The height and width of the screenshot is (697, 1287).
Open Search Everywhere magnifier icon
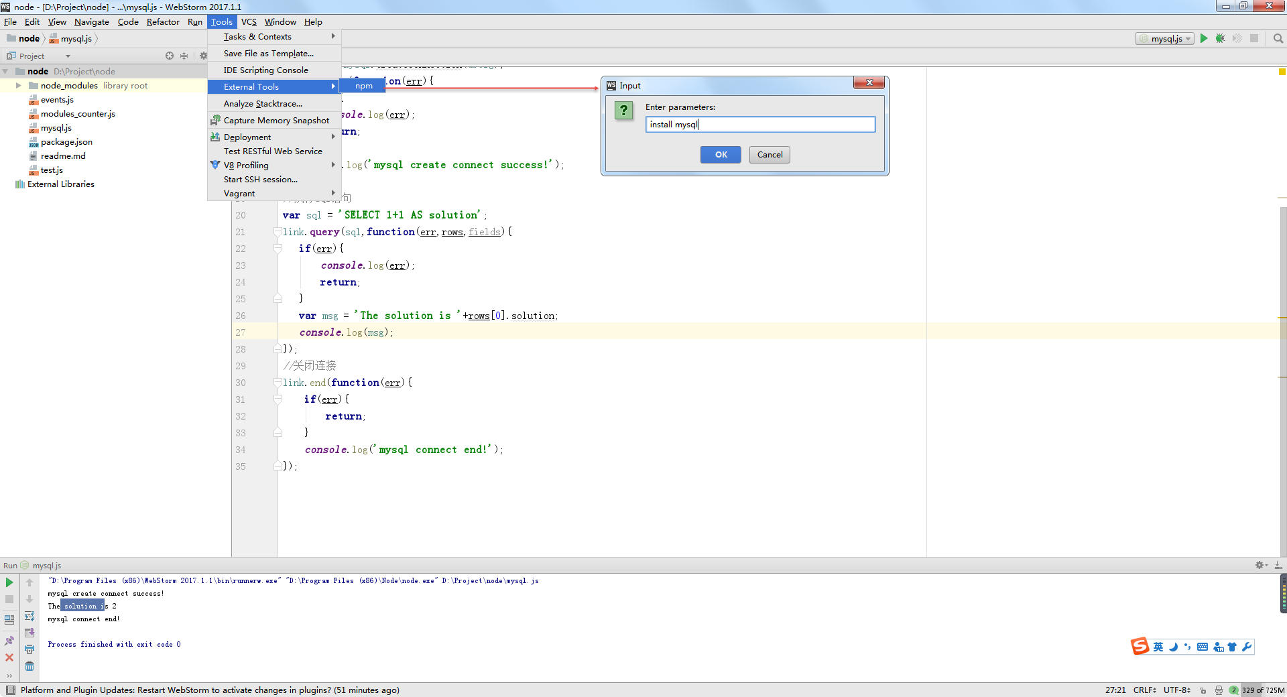click(1278, 39)
